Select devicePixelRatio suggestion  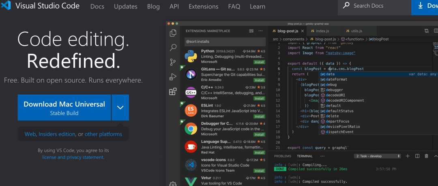point(343,127)
